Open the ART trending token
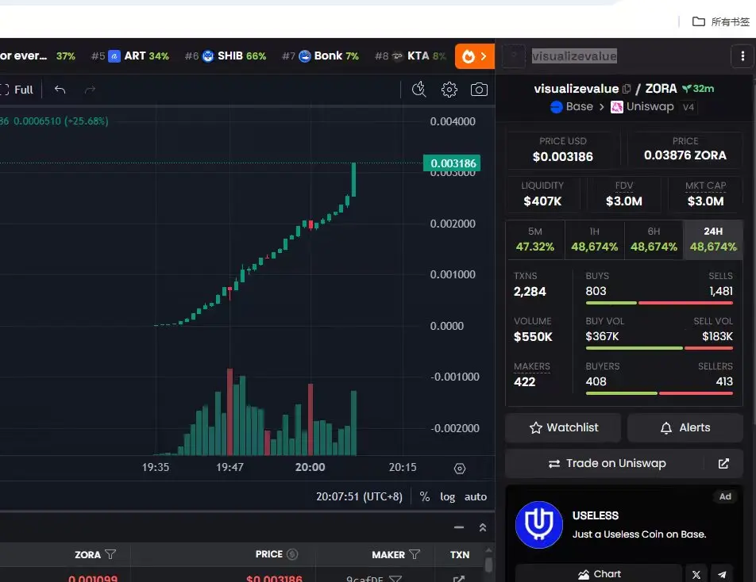This screenshot has width=756, height=582. pyautogui.click(x=130, y=56)
